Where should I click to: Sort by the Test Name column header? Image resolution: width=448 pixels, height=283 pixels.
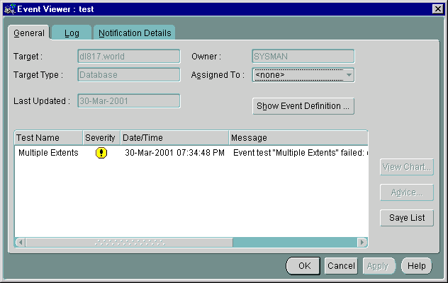coord(48,137)
